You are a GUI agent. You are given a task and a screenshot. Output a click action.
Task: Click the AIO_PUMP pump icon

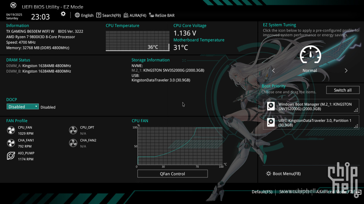tap(11, 156)
